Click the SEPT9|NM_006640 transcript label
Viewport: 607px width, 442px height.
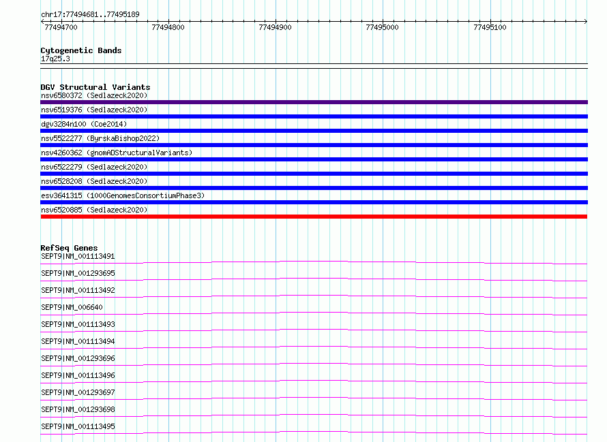72,307
